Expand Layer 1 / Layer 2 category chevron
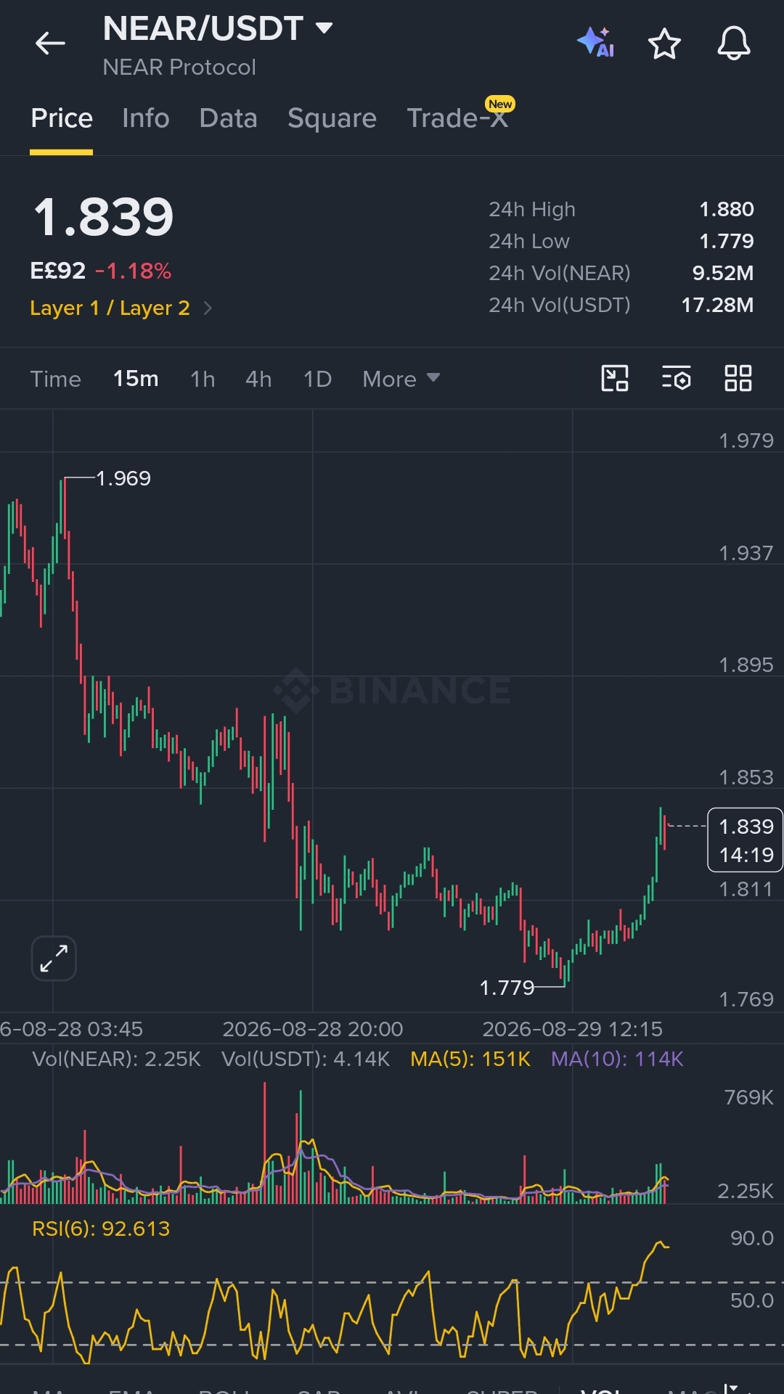784x1394 pixels. [x=208, y=308]
